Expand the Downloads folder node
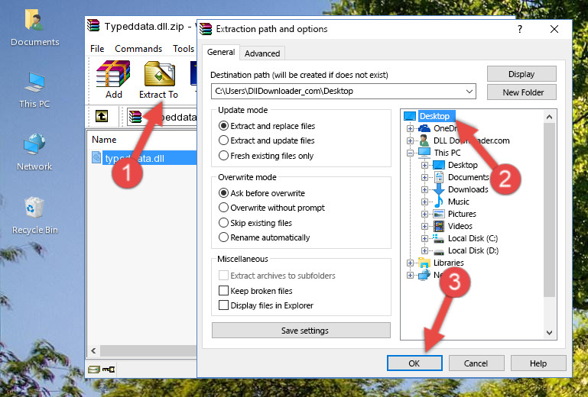Image resolution: width=588 pixels, height=397 pixels. (424, 189)
